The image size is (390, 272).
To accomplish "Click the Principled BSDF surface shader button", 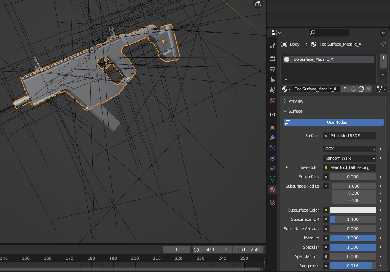I will coord(349,136).
